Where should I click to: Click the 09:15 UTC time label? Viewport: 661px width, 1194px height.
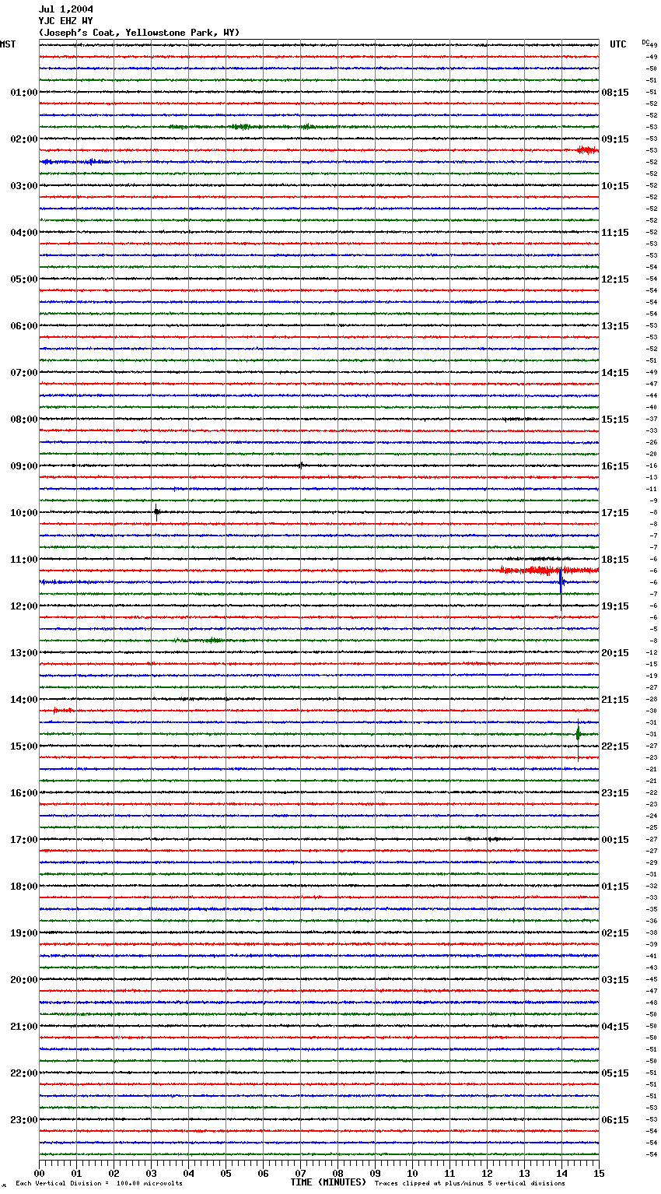[x=615, y=139]
